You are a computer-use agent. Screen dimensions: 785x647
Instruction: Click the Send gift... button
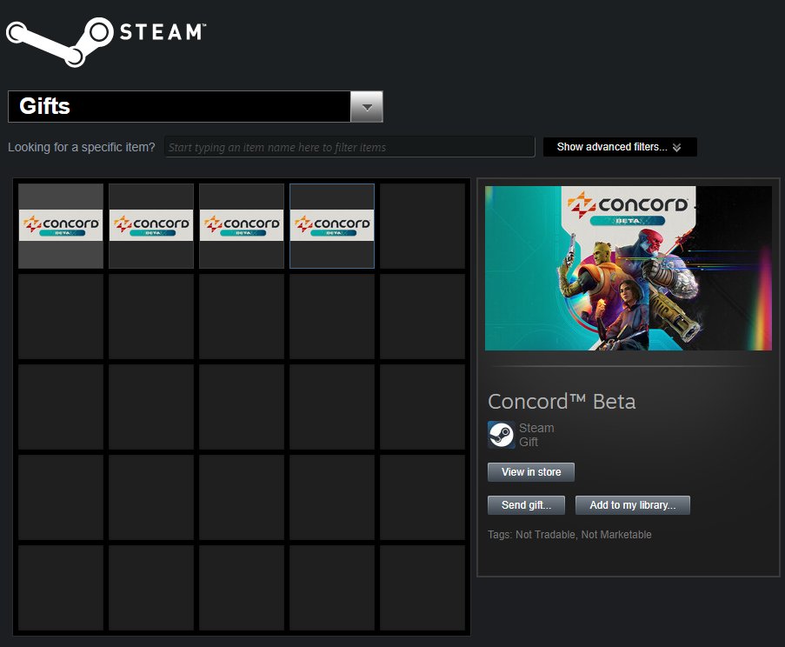tap(526, 505)
